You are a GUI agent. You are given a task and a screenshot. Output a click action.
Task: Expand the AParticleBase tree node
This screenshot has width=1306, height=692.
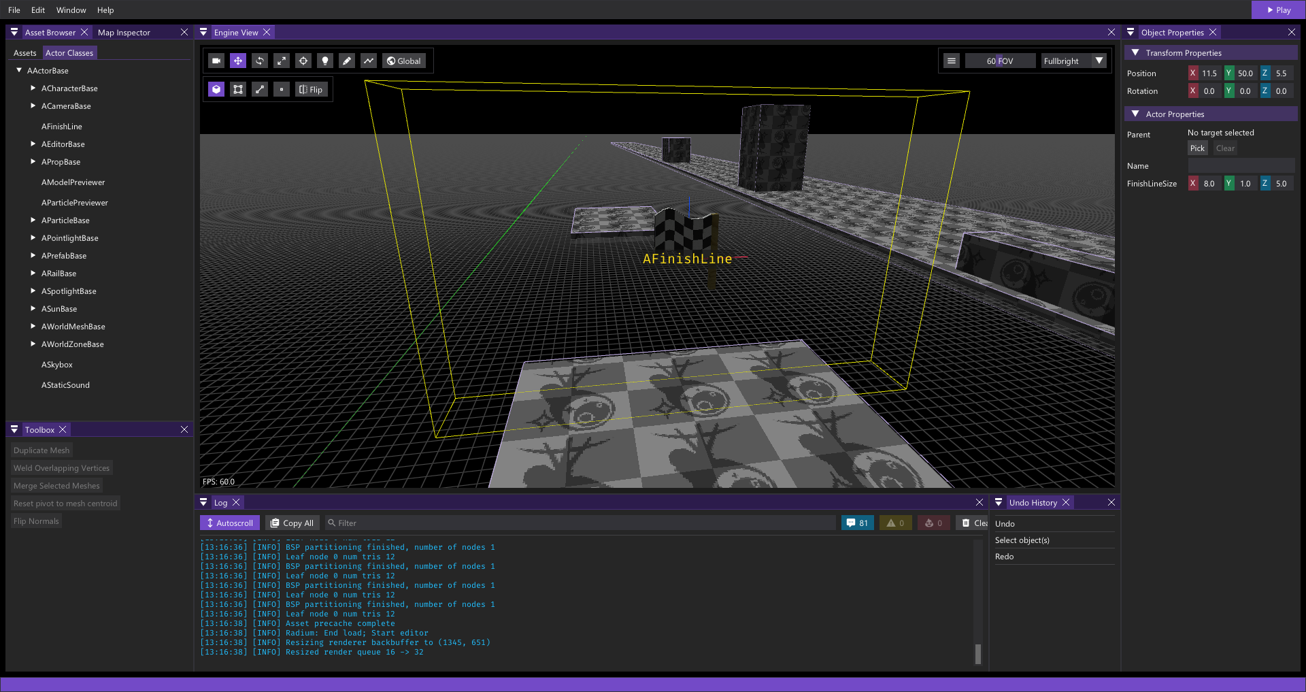[33, 220]
